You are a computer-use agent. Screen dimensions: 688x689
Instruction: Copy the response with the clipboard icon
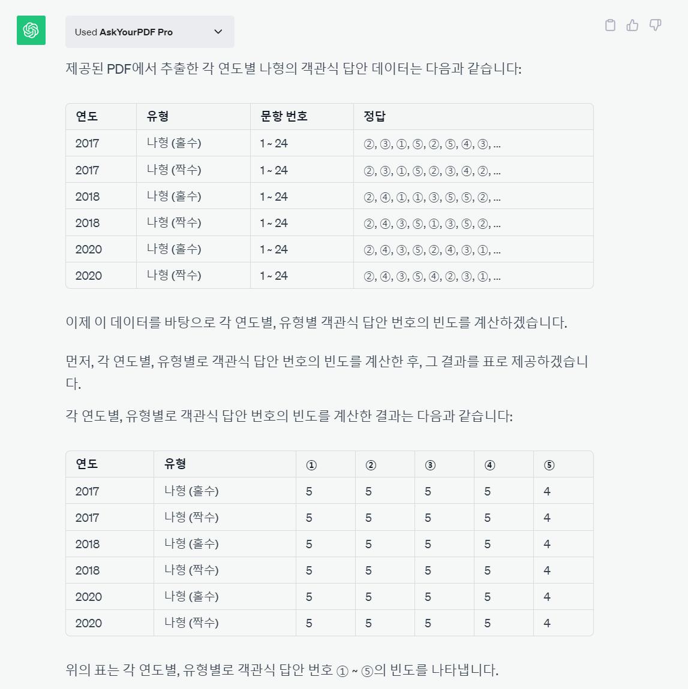pyautogui.click(x=610, y=25)
